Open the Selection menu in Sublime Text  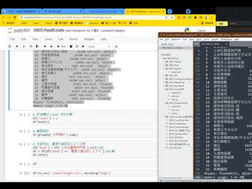pos(176,39)
